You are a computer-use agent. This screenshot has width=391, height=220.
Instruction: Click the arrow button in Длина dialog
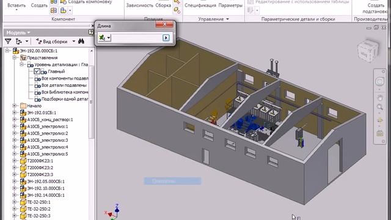[x=166, y=38]
